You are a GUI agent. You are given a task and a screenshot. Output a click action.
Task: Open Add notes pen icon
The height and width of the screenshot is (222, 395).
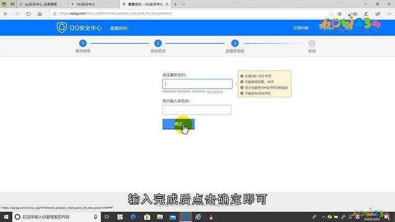coord(366,14)
